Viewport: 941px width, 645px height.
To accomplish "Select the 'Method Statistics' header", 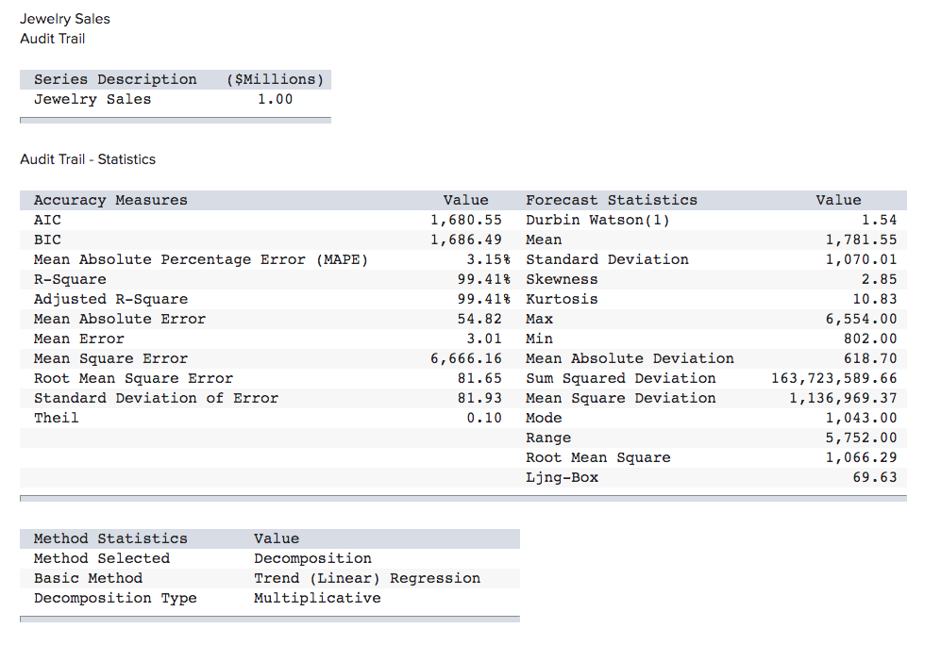I will (110, 537).
